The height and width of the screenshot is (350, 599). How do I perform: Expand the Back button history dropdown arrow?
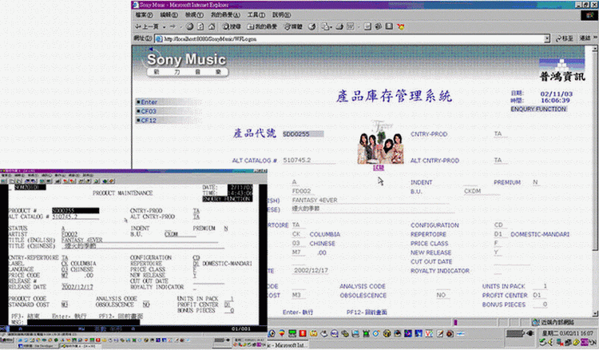coord(164,26)
